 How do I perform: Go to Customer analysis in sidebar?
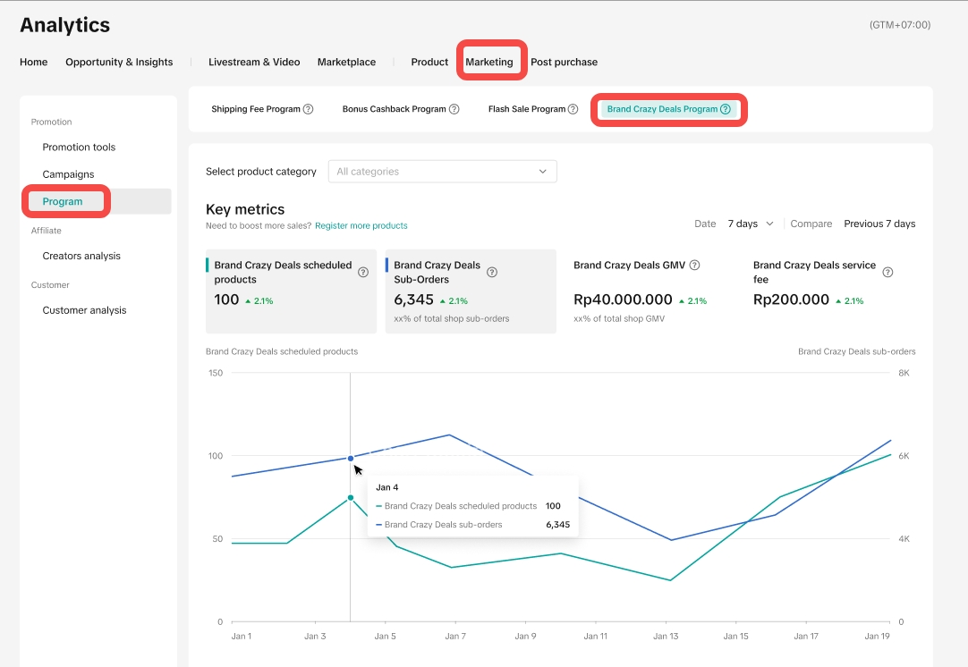click(84, 310)
